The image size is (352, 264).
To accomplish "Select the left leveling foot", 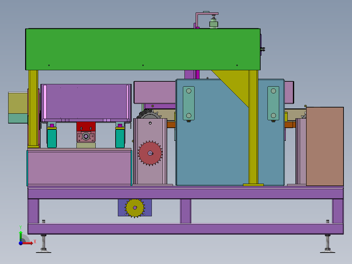I will [x=43, y=244].
